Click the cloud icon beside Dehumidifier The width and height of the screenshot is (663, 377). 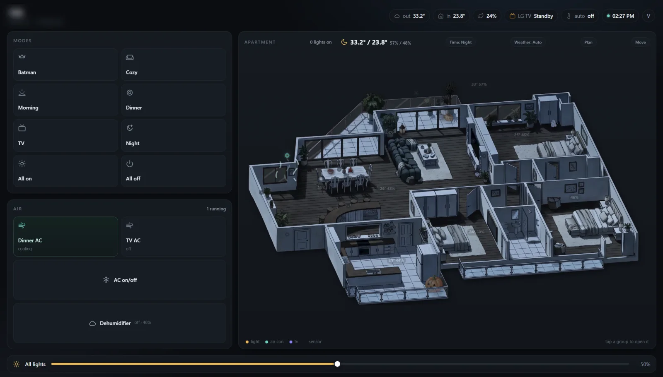[x=92, y=323]
